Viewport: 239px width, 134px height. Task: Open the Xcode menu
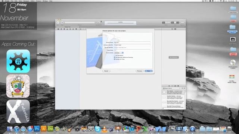click(7, 1)
